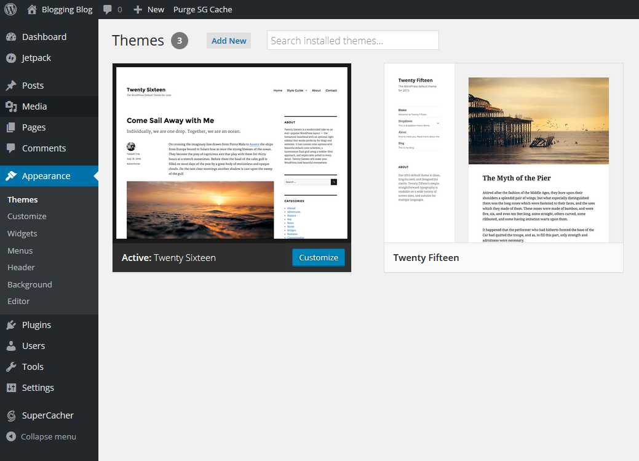Select Media in the admin sidebar
The height and width of the screenshot is (461, 639).
(x=34, y=106)
